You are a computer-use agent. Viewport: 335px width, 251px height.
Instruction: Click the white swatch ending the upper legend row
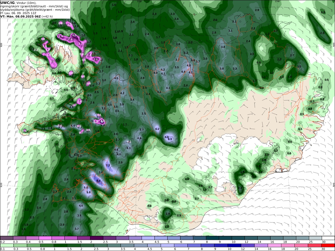coord(328,238)
